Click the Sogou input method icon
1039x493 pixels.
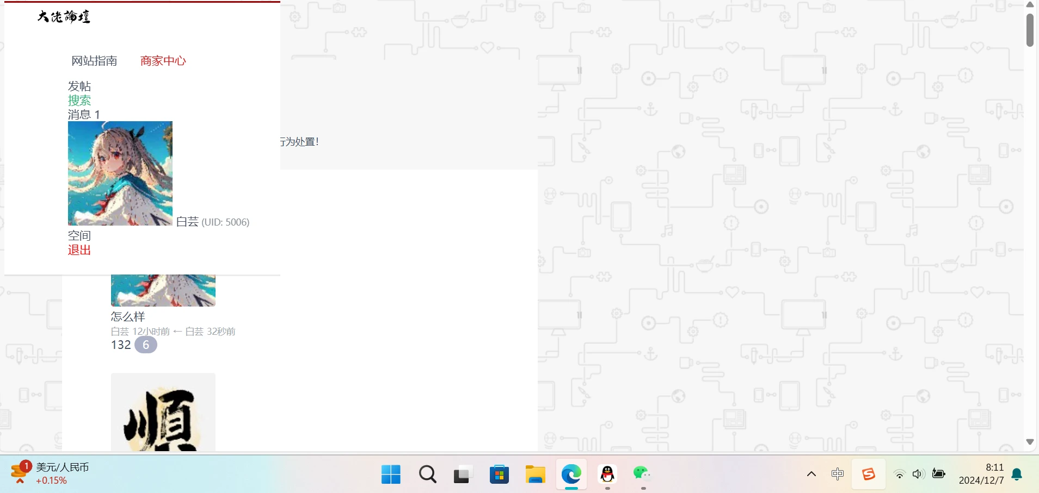coord(868,474)
